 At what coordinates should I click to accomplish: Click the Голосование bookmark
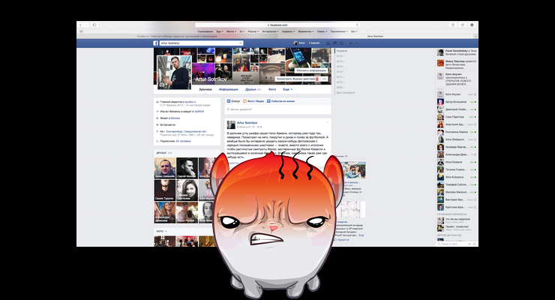[x=205, y=31]
